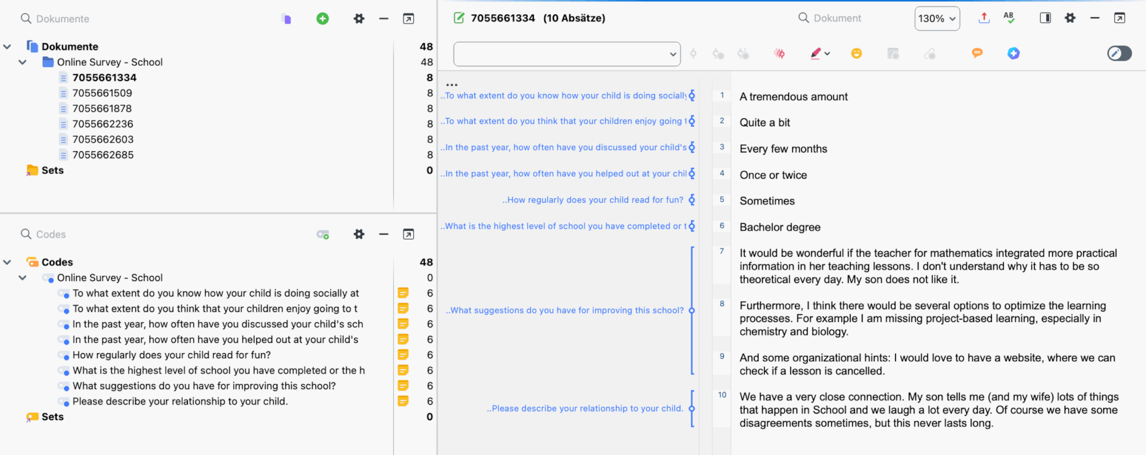Collapse the Dokumente root node

point(7,46)
